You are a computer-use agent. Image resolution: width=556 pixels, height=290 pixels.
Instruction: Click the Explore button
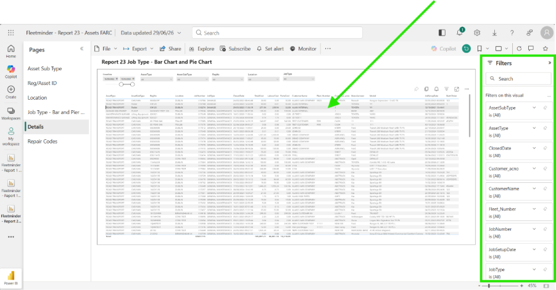(201, 49)
